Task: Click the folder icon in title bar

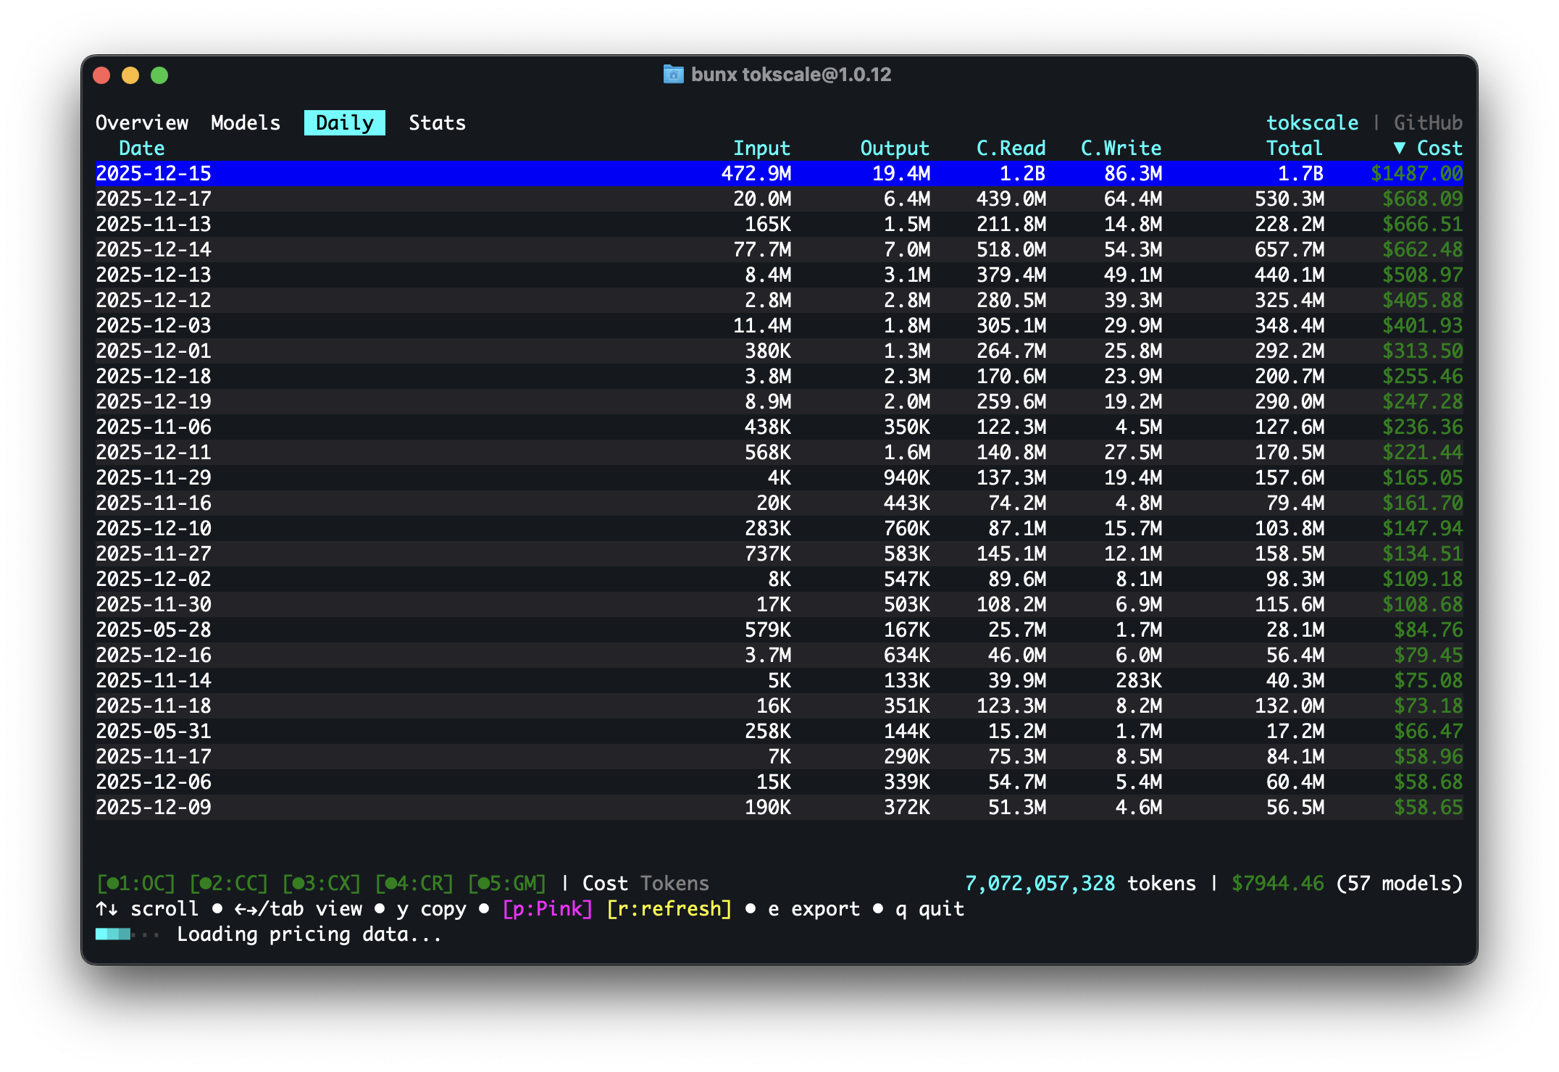Action: [673, 75]
